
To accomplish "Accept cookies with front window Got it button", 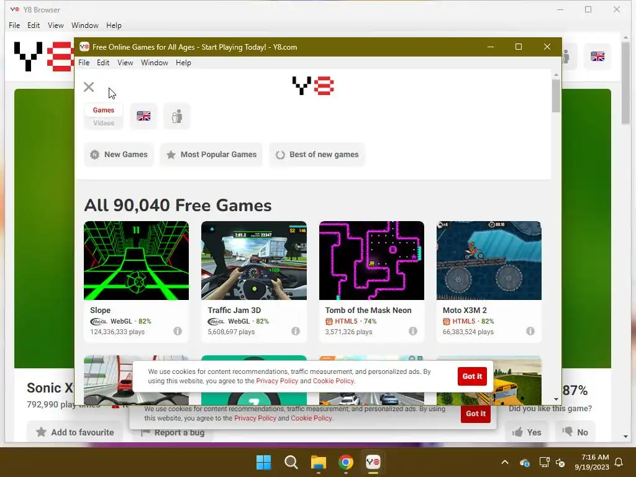I will [x=472, y=376].
